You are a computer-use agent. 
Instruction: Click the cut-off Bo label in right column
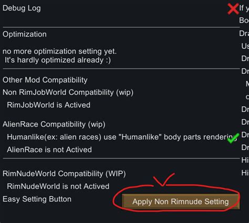244,20
